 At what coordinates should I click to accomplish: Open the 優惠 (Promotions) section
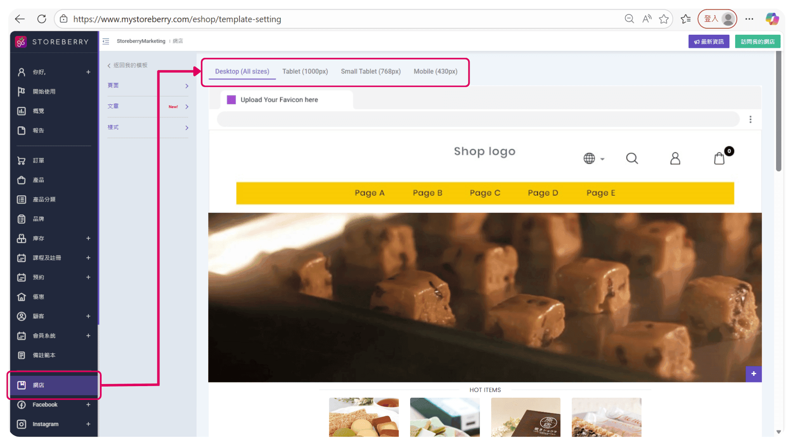pos(38,297)
